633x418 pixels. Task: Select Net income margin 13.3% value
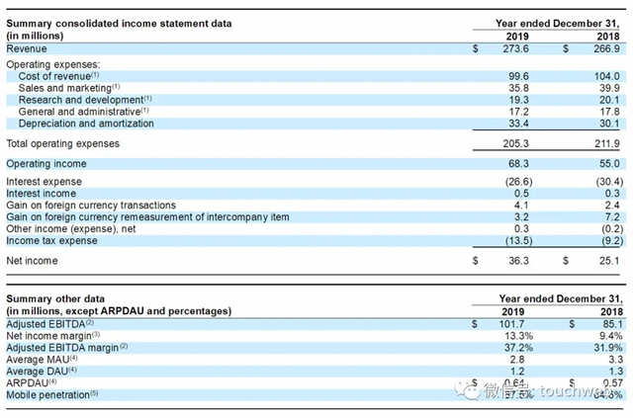click(x=518, y=336)
